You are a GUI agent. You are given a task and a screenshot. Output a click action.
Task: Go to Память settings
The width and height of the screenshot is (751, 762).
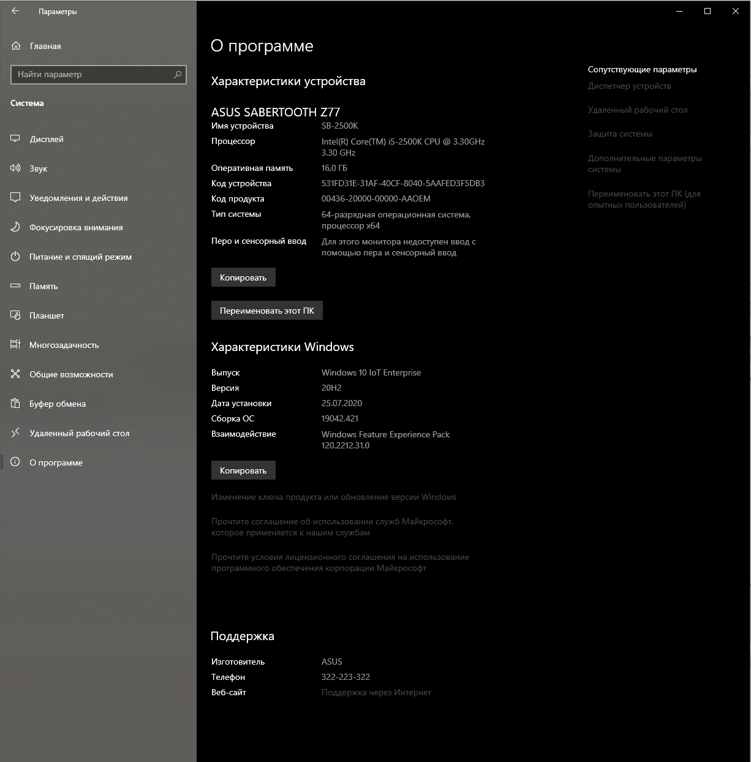point(98,286)
